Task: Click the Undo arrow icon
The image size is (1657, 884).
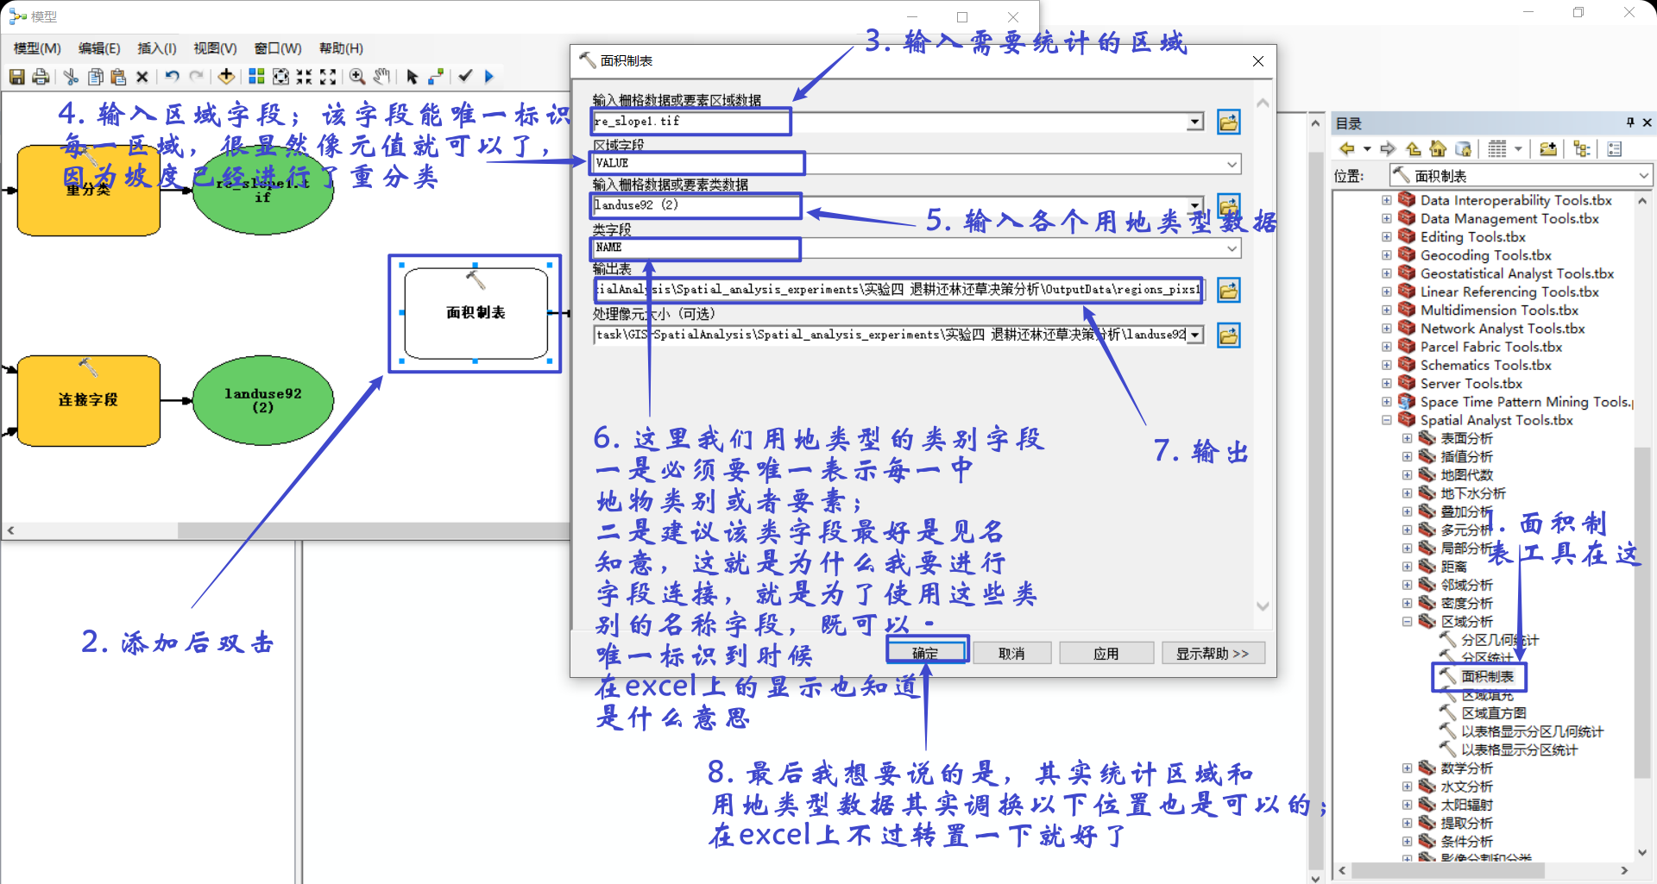Action: pyautogui.click(x=172, y=77)
